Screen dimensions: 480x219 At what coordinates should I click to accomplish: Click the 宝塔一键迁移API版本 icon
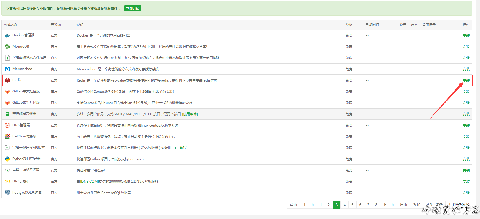[7, 148]
